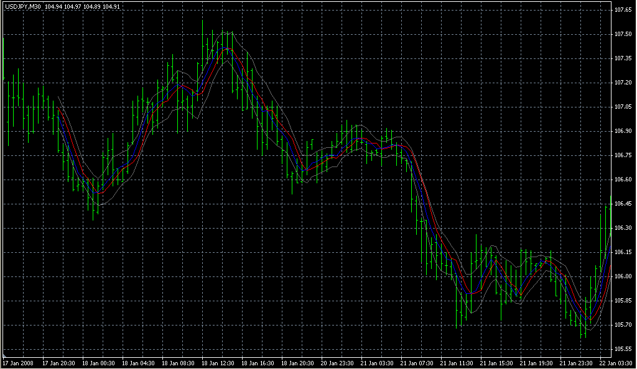
Task: Click the 107.20 price scale label
Action: [623, 83]
